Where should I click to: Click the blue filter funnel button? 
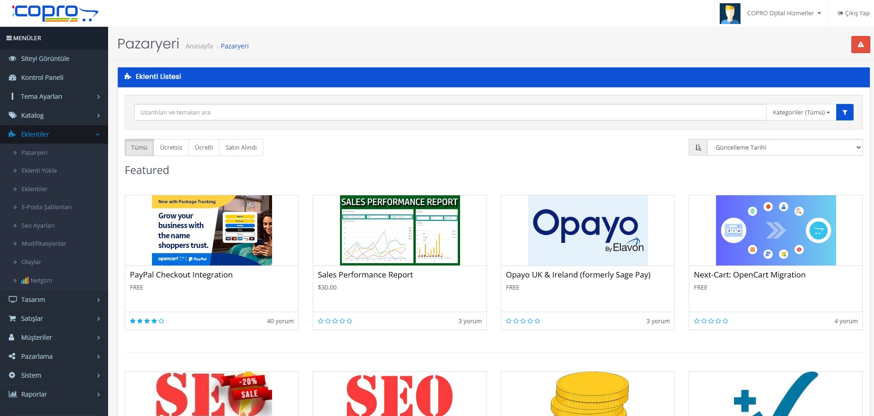pos(844,112)
